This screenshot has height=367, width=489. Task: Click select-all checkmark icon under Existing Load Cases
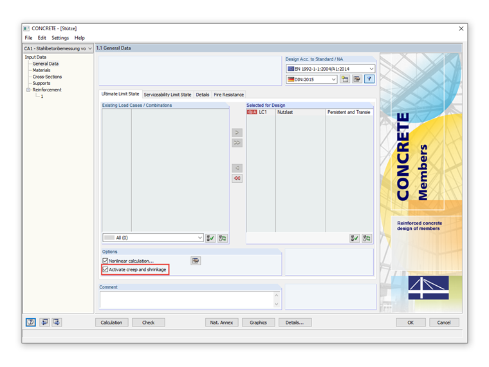(210, 238)
